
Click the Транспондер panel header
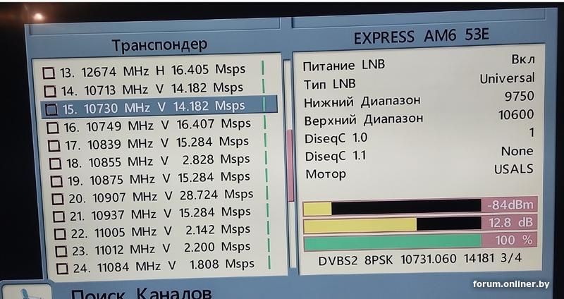[159, 45]
